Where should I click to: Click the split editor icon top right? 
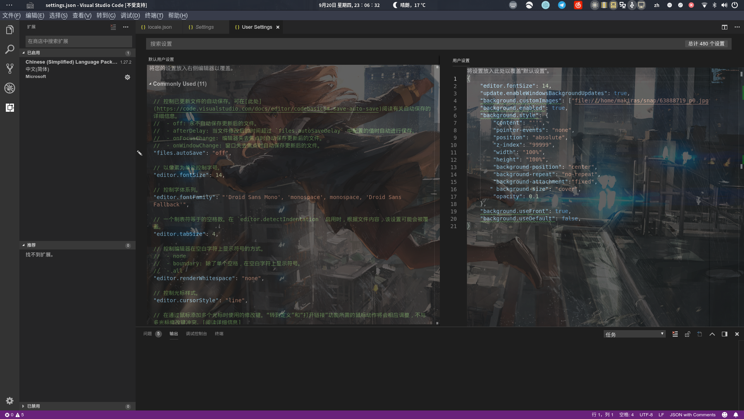(724, 27)
